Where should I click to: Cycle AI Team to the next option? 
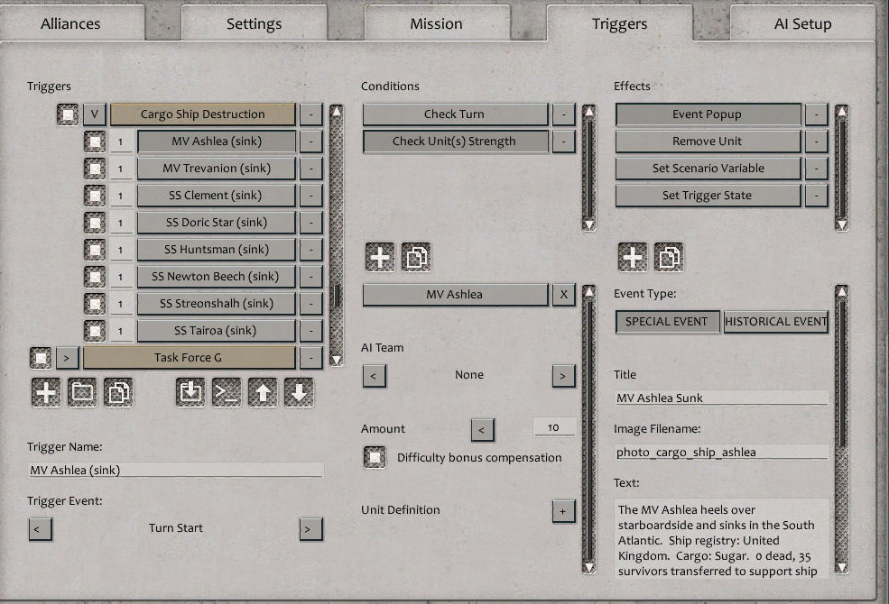(564, 375)
